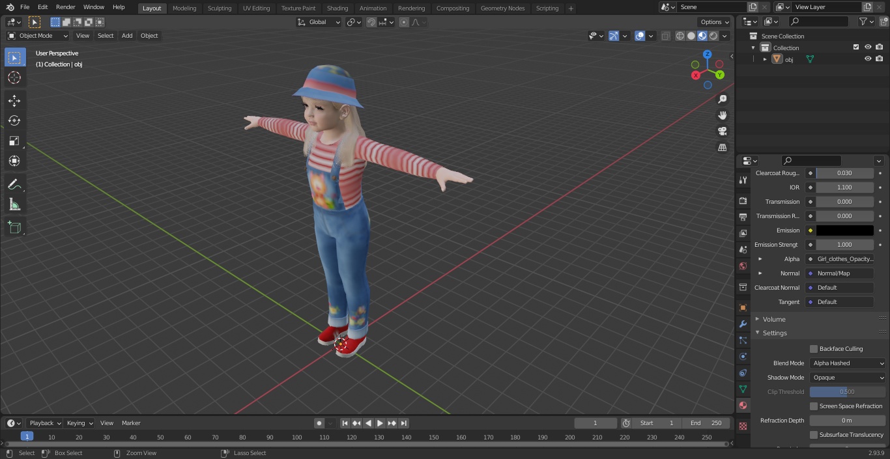Viewport: 890px width, 459px height.
Task: Switch to the Shading workspace tab
Action: point(337,8)
